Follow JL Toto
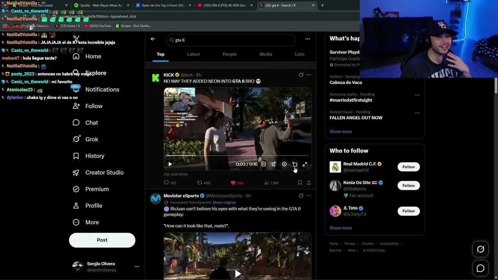This screenshot has width=498, height=280. click(x=409, y=211)
